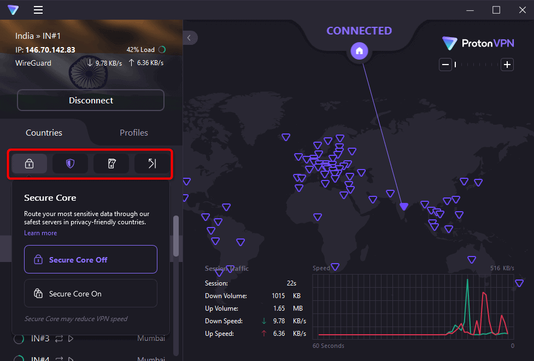This screenshot has width=534, height=361.
Task: Switch to the Profiles tab
Action: click(134, 132)
